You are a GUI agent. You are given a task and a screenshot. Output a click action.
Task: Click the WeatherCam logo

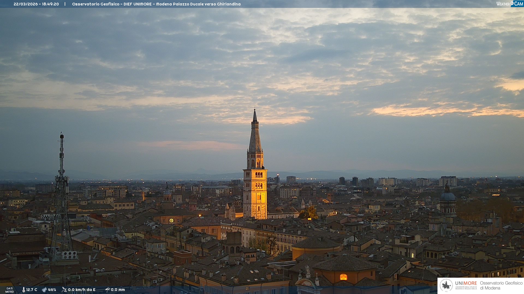click(x=510, y=4)
